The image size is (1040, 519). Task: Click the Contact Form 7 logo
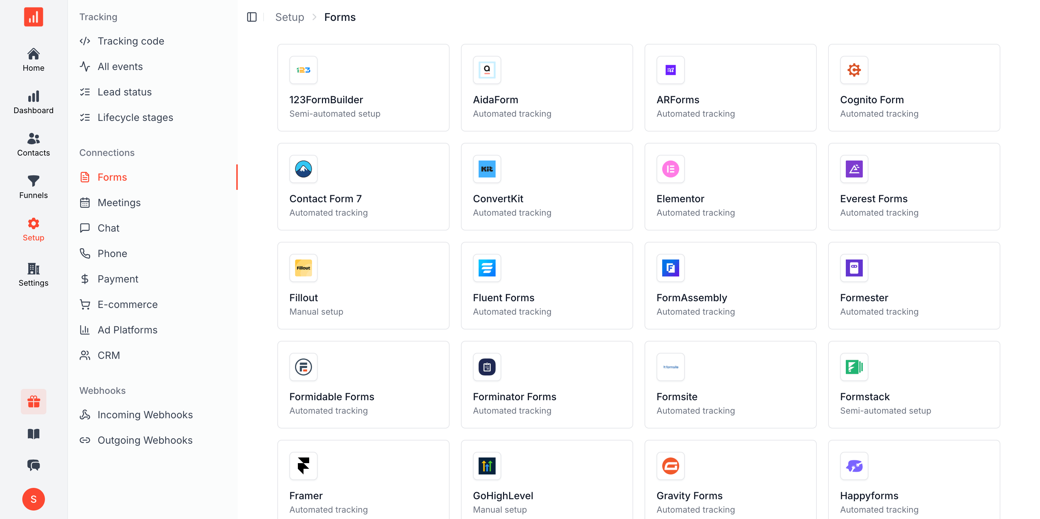(x=303, y=169)
